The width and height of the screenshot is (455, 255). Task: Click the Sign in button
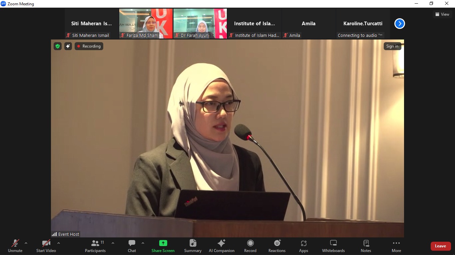[392, 46]
